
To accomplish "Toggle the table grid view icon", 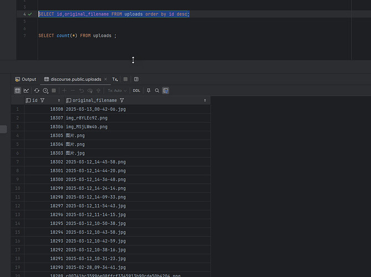I will 18,90.
